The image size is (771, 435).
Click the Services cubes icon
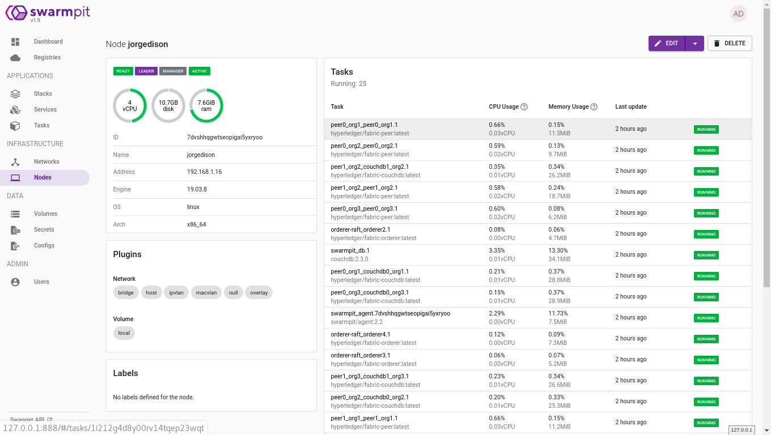coord(15,110)
